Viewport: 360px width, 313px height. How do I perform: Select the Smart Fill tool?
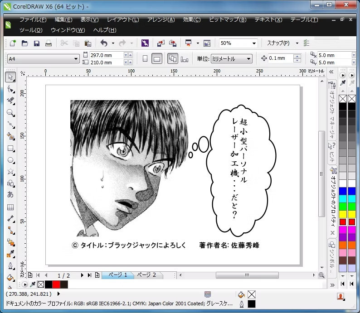10,136
